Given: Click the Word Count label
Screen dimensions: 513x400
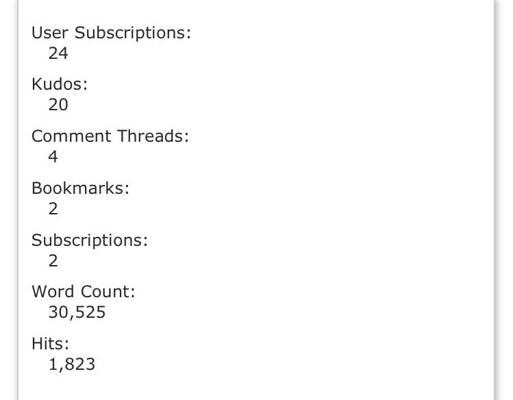Looking at the screenshot, I should [83, 291].
